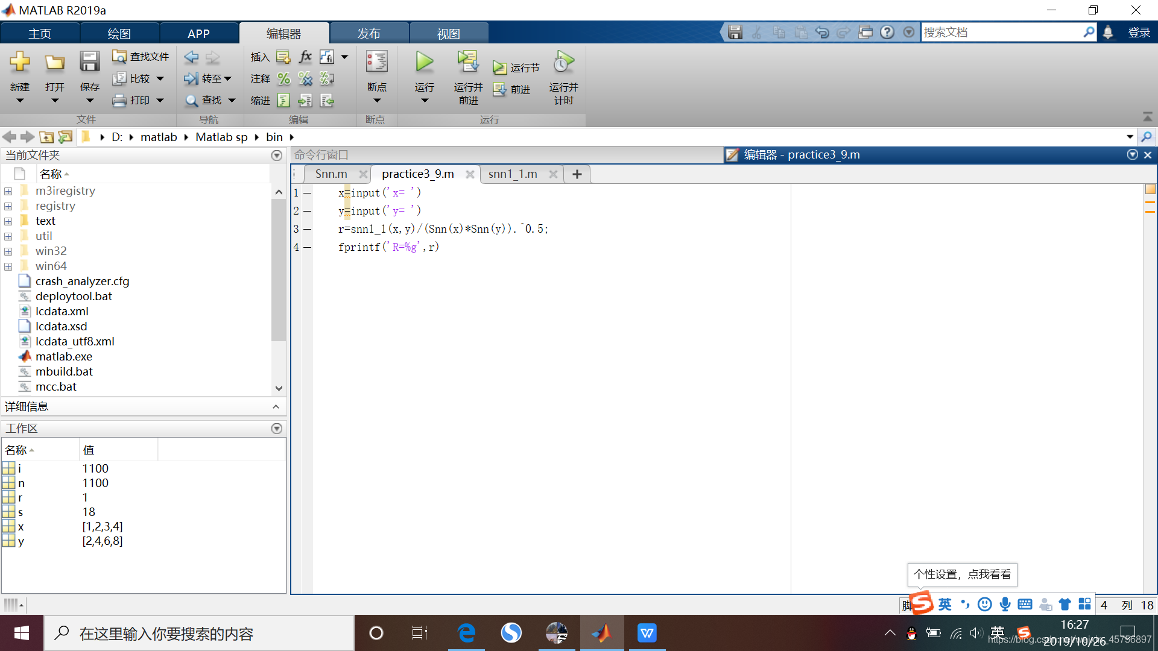Toggle Sogou punctuation mode

[x=965, y=605]
